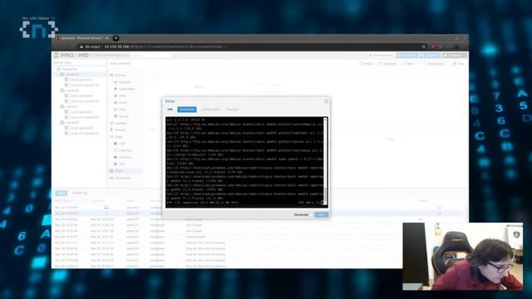The width and height of the screenshot is (532, 299).
Task: Click the Shutdown node button
Action: pyautogui.click(x=388, y=63)
